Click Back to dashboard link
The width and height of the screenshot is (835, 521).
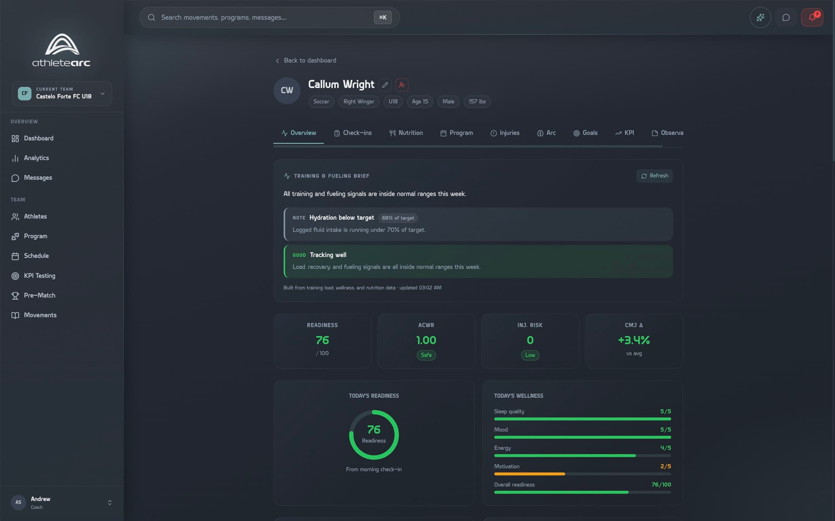click(x=306, y=61)
